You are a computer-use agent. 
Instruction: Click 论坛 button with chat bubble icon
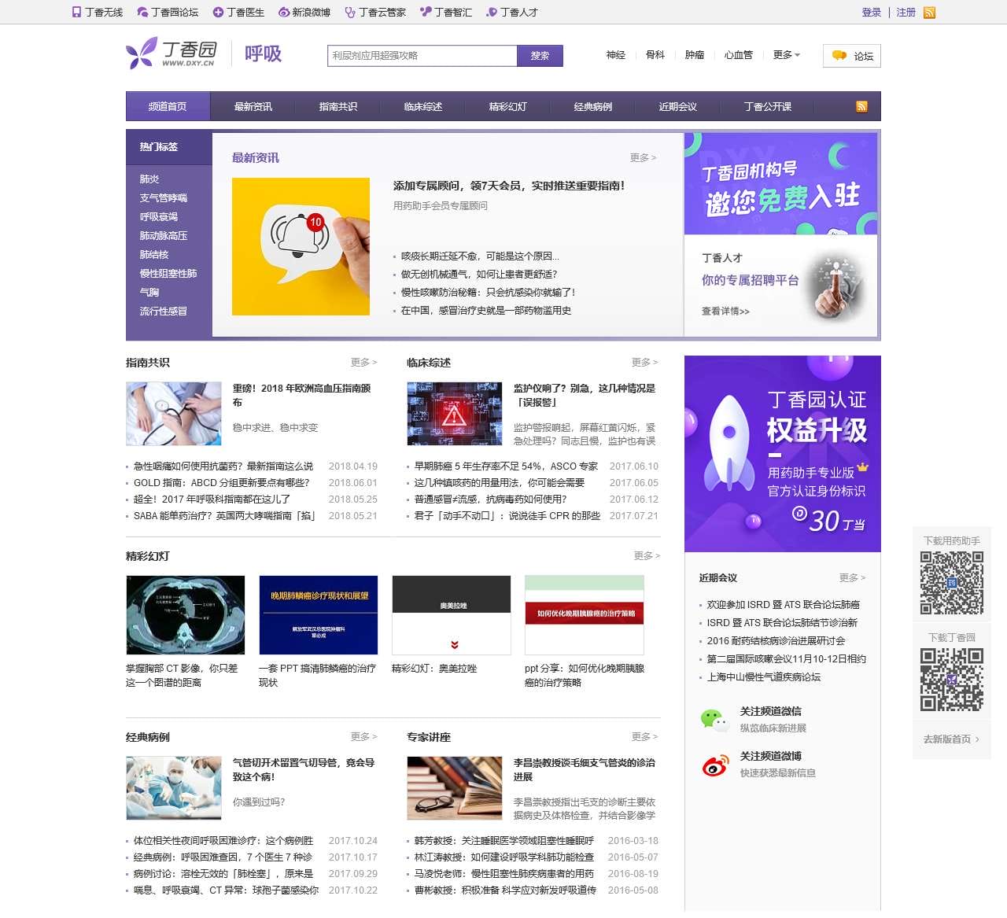pyautogui.click(x=852, y=56)
